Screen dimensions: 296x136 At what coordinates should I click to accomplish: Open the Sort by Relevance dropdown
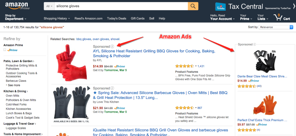(275, 27)
